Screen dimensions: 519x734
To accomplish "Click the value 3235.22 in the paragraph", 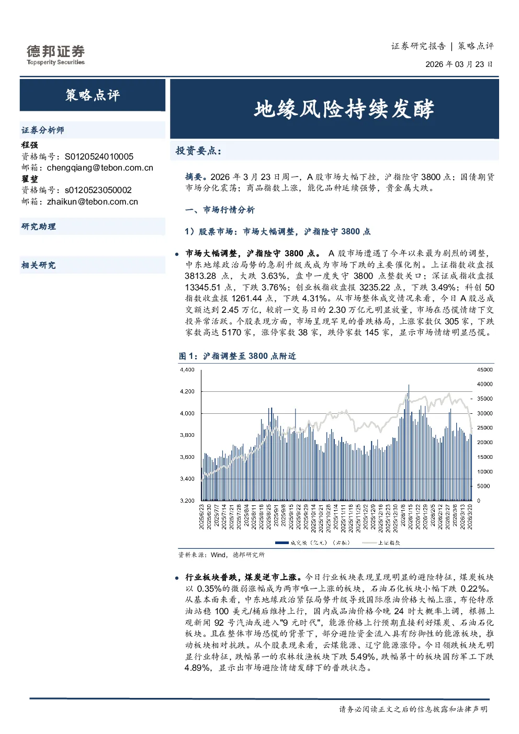I will [375, 287].
